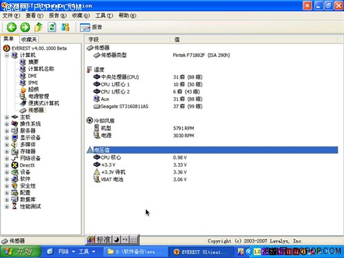Select the 冷却风扇 section header
This screenshot has width=344, height=258.
point(212,120)
